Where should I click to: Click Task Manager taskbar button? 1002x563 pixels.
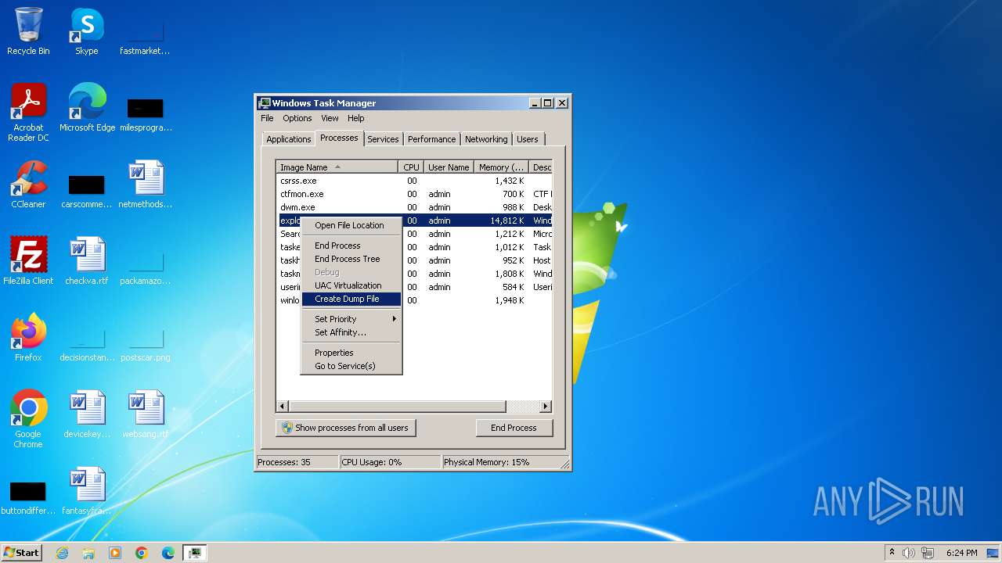pos(194,553)
